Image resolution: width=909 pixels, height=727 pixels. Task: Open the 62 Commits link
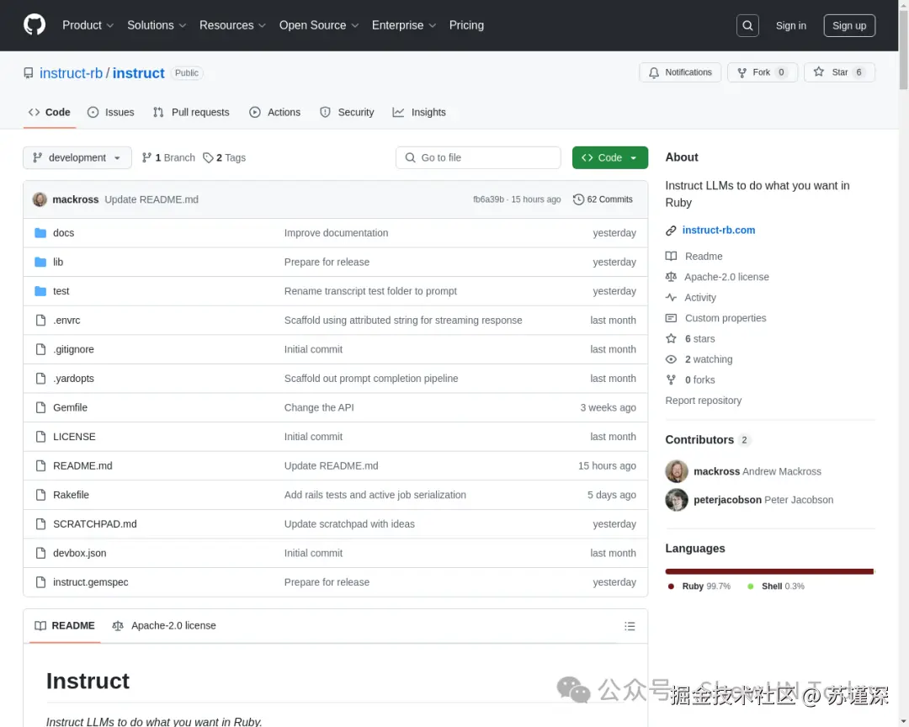tap(603, 199)
